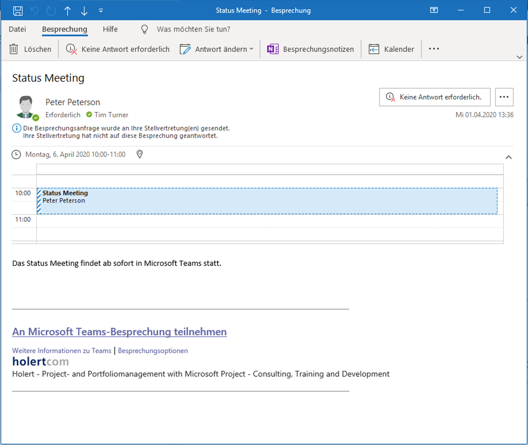Select the Status Meeting calendar block

click(x=267, y=201)
